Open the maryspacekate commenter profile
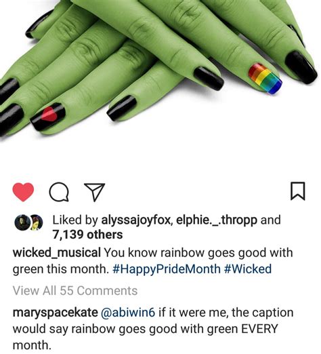 pyautogui.click(x=56, y=313)
